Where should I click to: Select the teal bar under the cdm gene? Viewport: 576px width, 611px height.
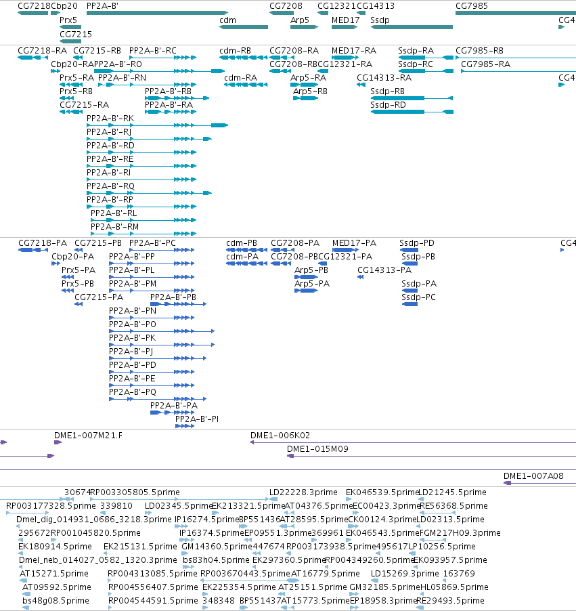244,27
